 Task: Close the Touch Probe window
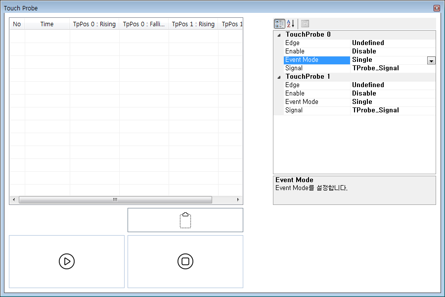(x=436, y=8)
